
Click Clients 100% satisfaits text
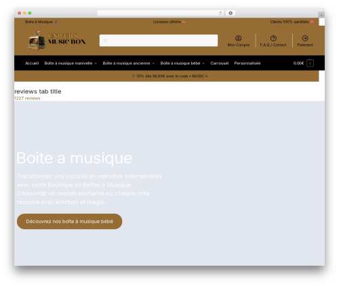tap(292, 22)
